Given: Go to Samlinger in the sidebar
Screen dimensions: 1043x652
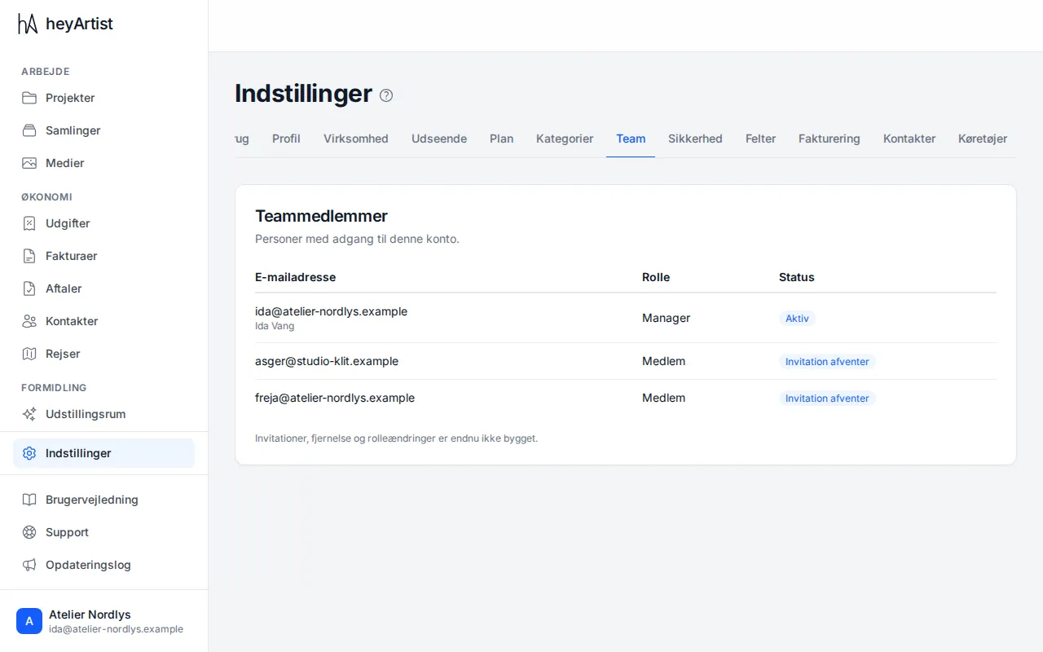Looking at the screenshot, I should pyautogui.click(x=103, y=130).
